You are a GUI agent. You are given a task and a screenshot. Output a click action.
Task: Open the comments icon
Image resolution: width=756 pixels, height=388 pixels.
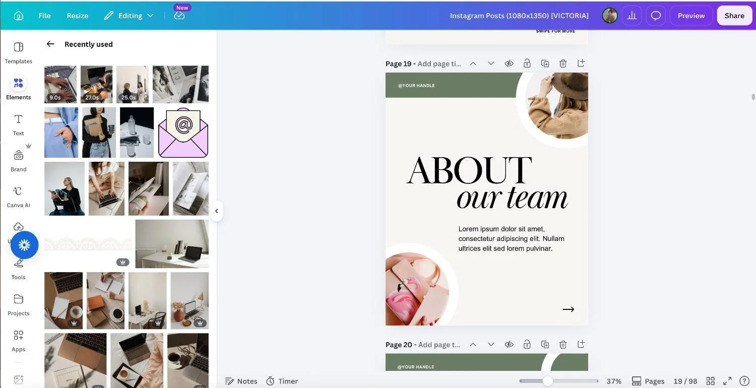coord(656,16)
